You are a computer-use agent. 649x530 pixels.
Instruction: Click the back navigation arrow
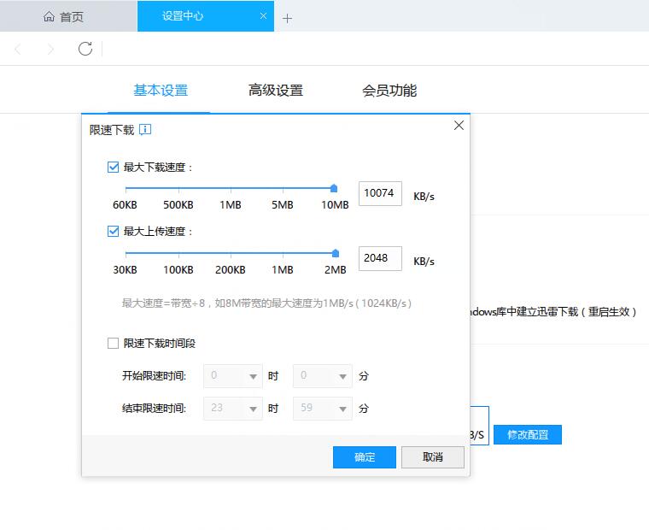tap(18, 50)
